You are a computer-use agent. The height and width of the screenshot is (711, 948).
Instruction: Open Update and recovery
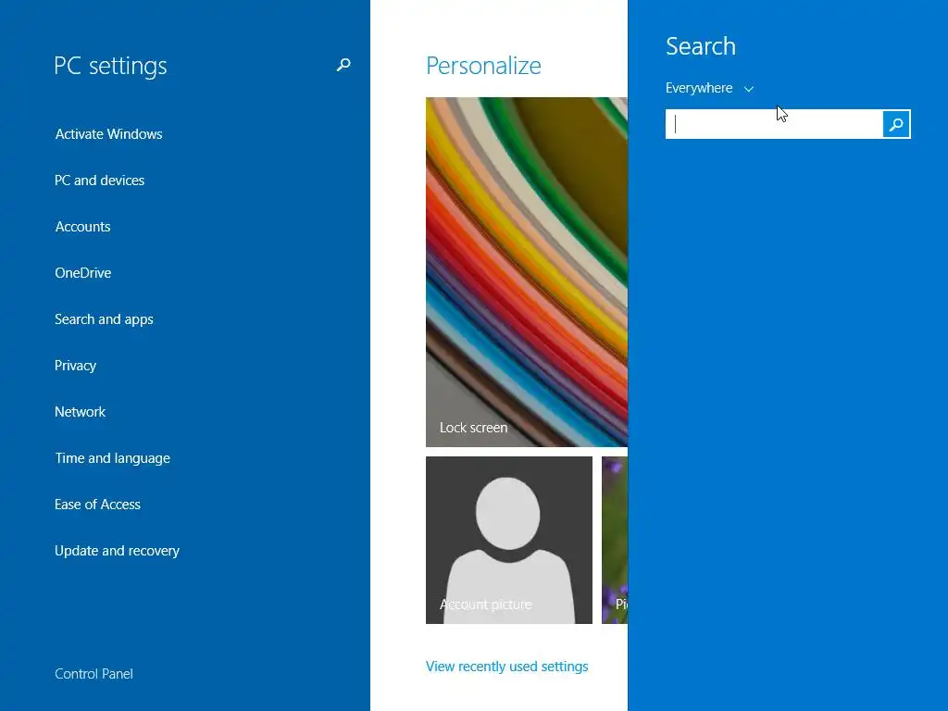point(118,551)
